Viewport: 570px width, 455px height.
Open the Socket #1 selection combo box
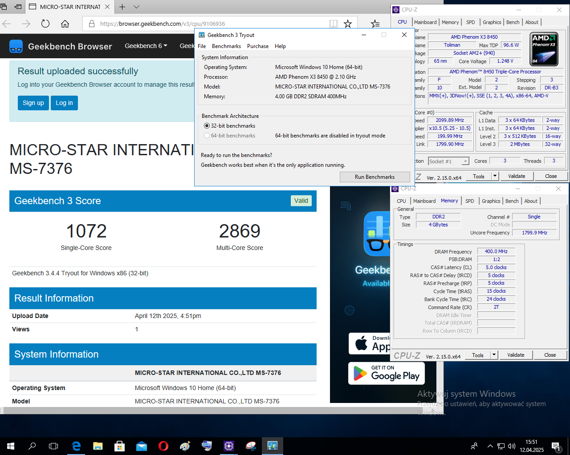[449, 161]
